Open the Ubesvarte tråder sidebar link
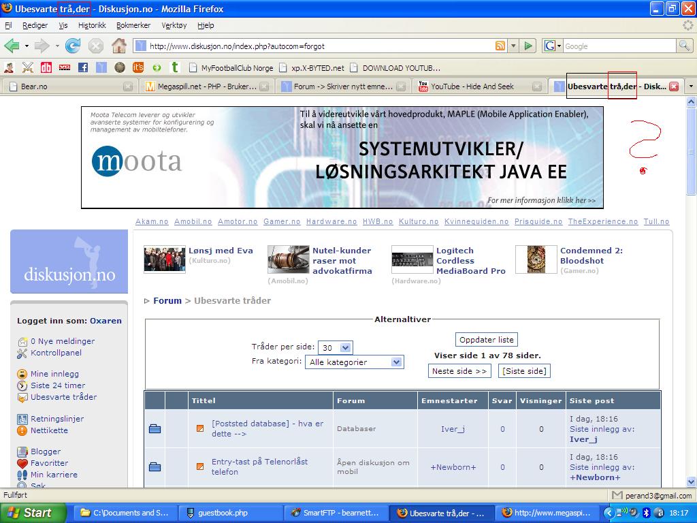This screenshot has height=523, width=697. [x=63, y=397]
